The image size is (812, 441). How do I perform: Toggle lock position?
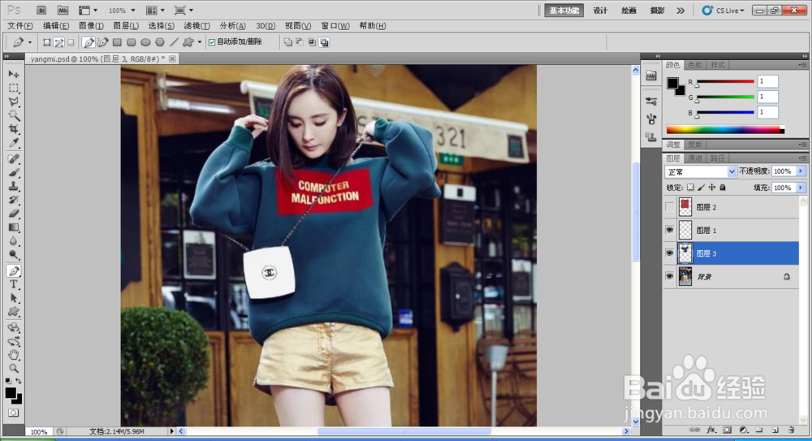[712, 188]
